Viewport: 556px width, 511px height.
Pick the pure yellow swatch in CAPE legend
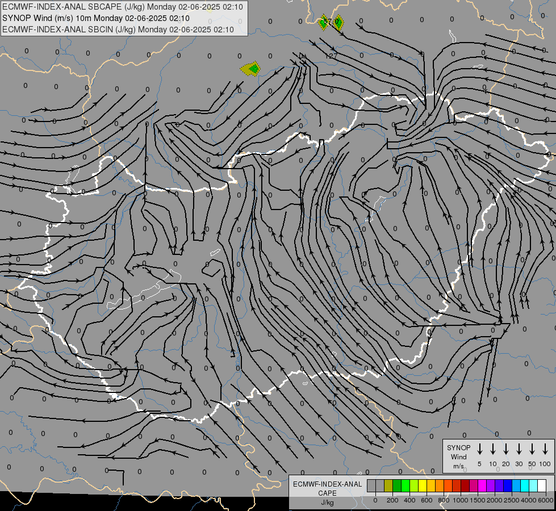click(423, 485)
